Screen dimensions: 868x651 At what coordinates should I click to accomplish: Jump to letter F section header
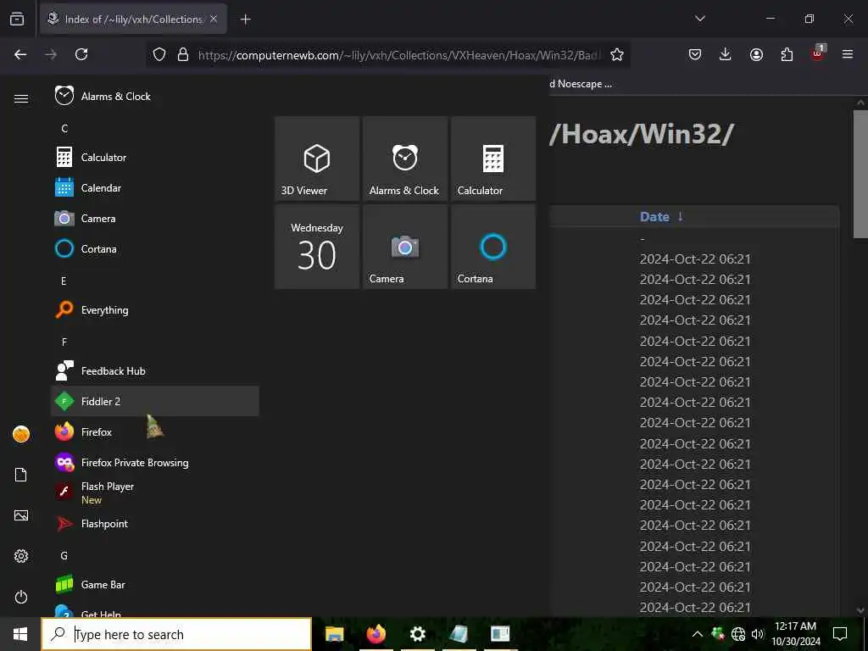tap(64, 342)
